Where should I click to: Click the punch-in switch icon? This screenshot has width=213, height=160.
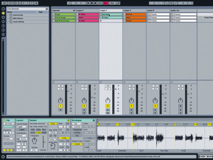(166, 3)
